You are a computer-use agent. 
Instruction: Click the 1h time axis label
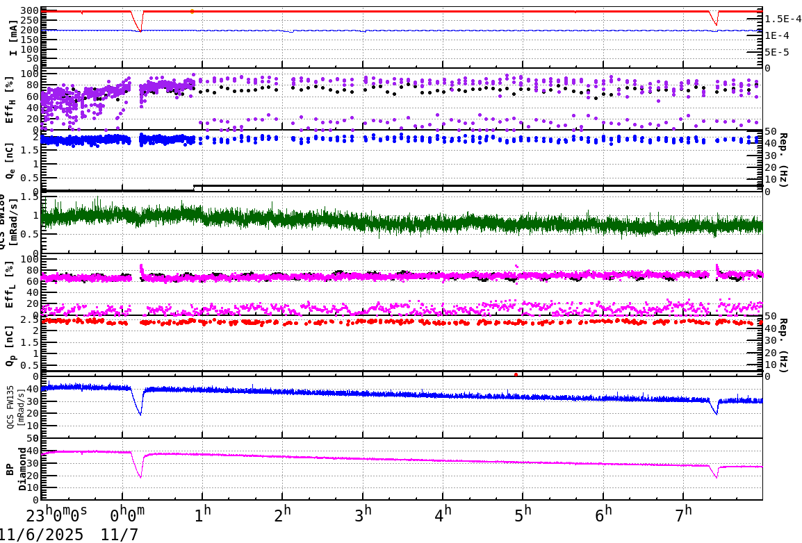[203, 513]
